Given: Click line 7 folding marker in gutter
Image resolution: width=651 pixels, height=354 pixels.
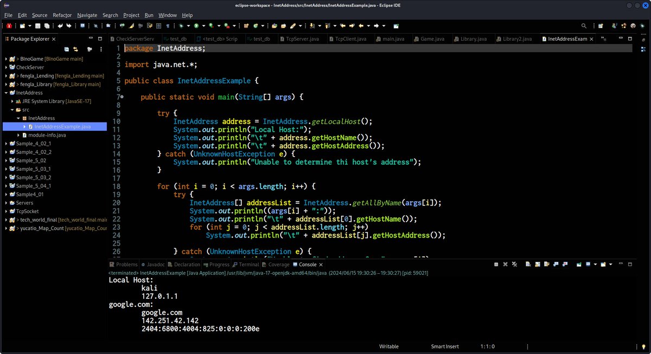Looking at the screenshot, I should click(x=122, y=97).
